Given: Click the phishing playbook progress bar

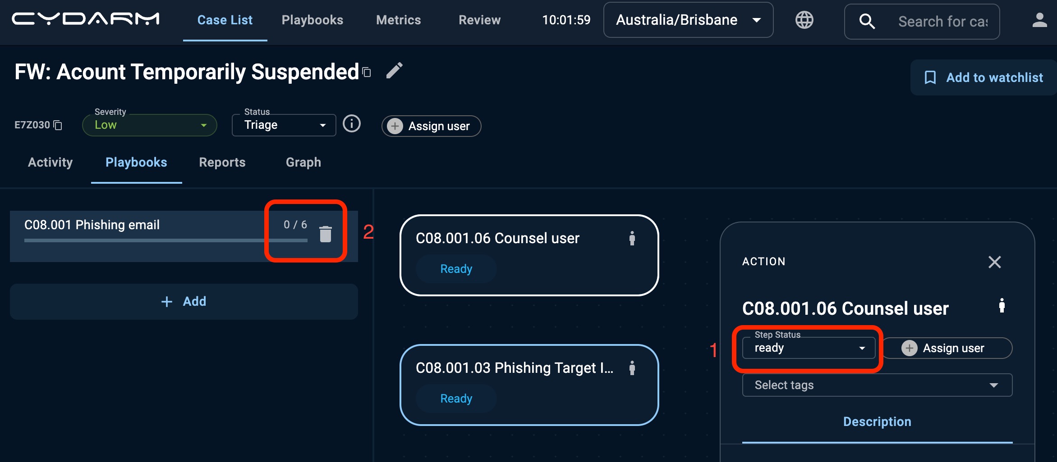Looking at the screenshot, I should click(166, 240).
